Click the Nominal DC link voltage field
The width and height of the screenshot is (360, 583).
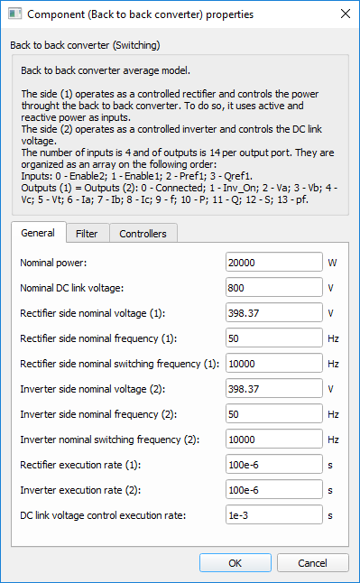pyautogui.click(x=273, y=288)
